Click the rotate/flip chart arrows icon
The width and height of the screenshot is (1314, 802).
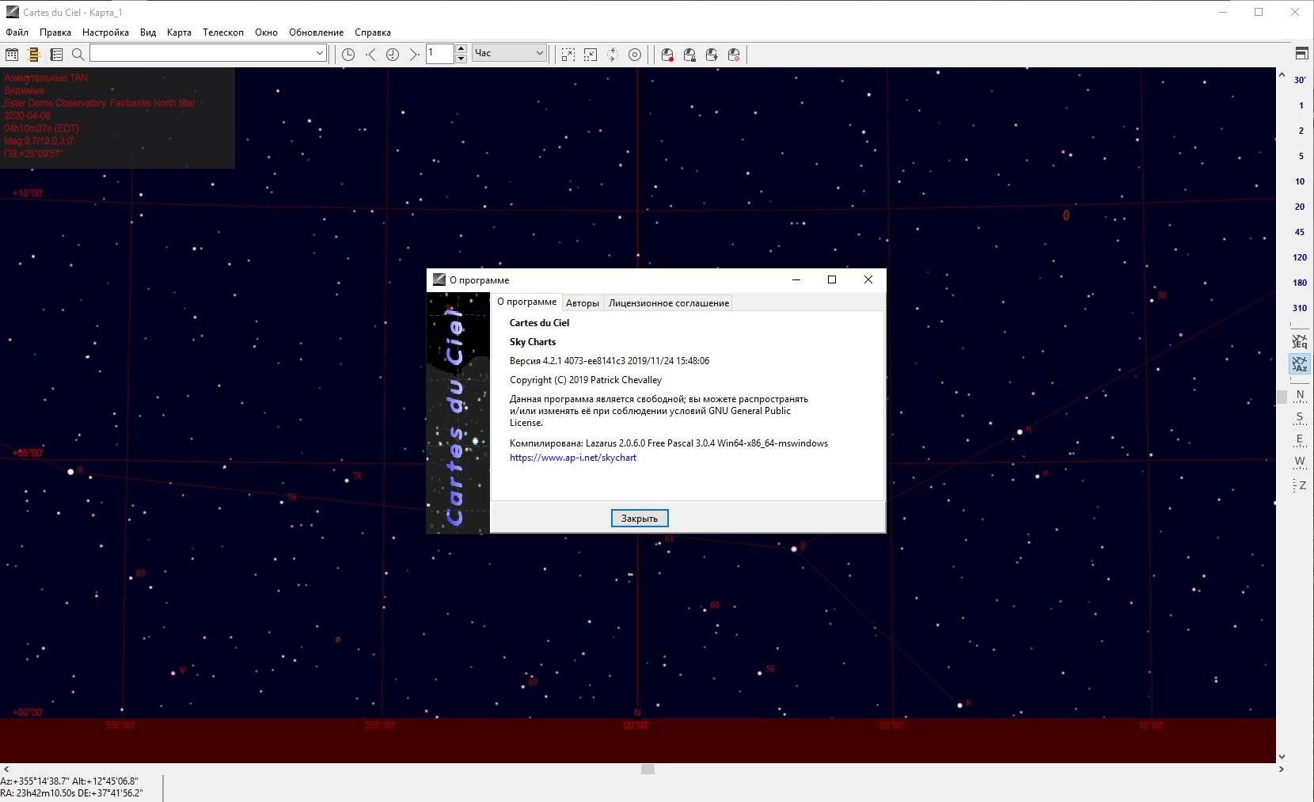pyautogui.click(x=613, y=55)
